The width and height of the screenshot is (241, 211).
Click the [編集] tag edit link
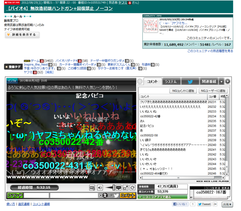tap(49, 72)
